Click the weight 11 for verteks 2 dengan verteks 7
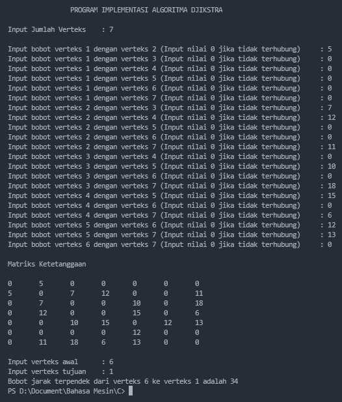Viewport: 342px width, 402px height. tap(332, 147)
